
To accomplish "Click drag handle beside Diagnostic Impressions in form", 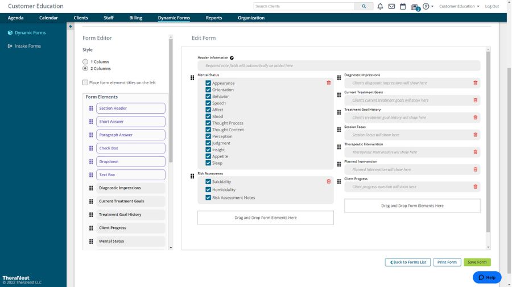I will pyautogui.click(x=339, y=78).
